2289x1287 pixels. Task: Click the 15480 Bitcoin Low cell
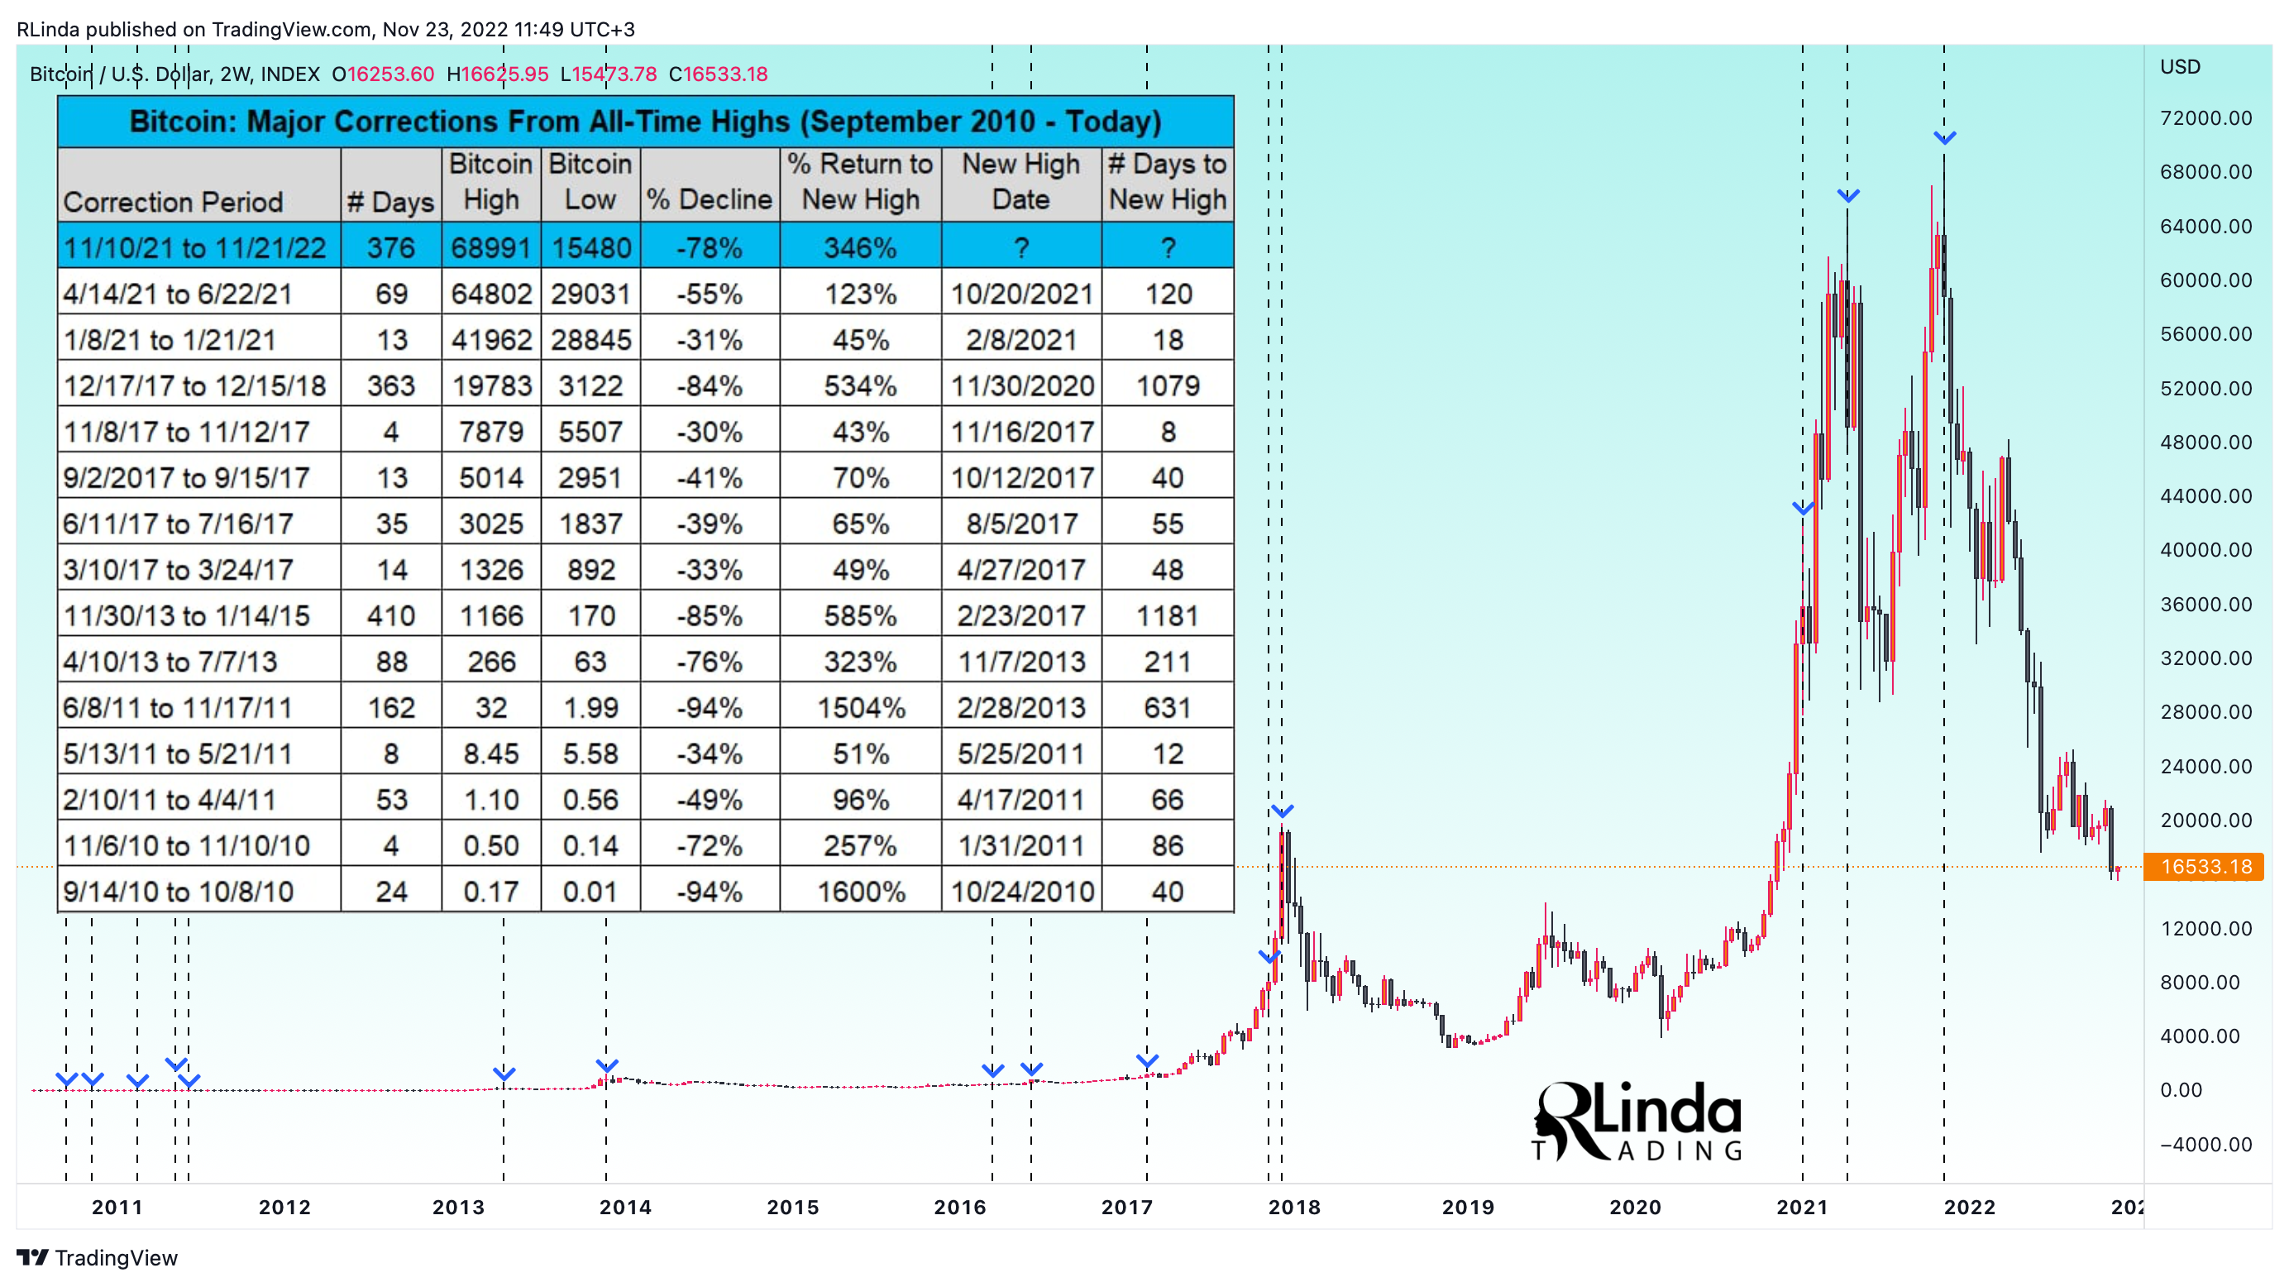pos(591,247)
